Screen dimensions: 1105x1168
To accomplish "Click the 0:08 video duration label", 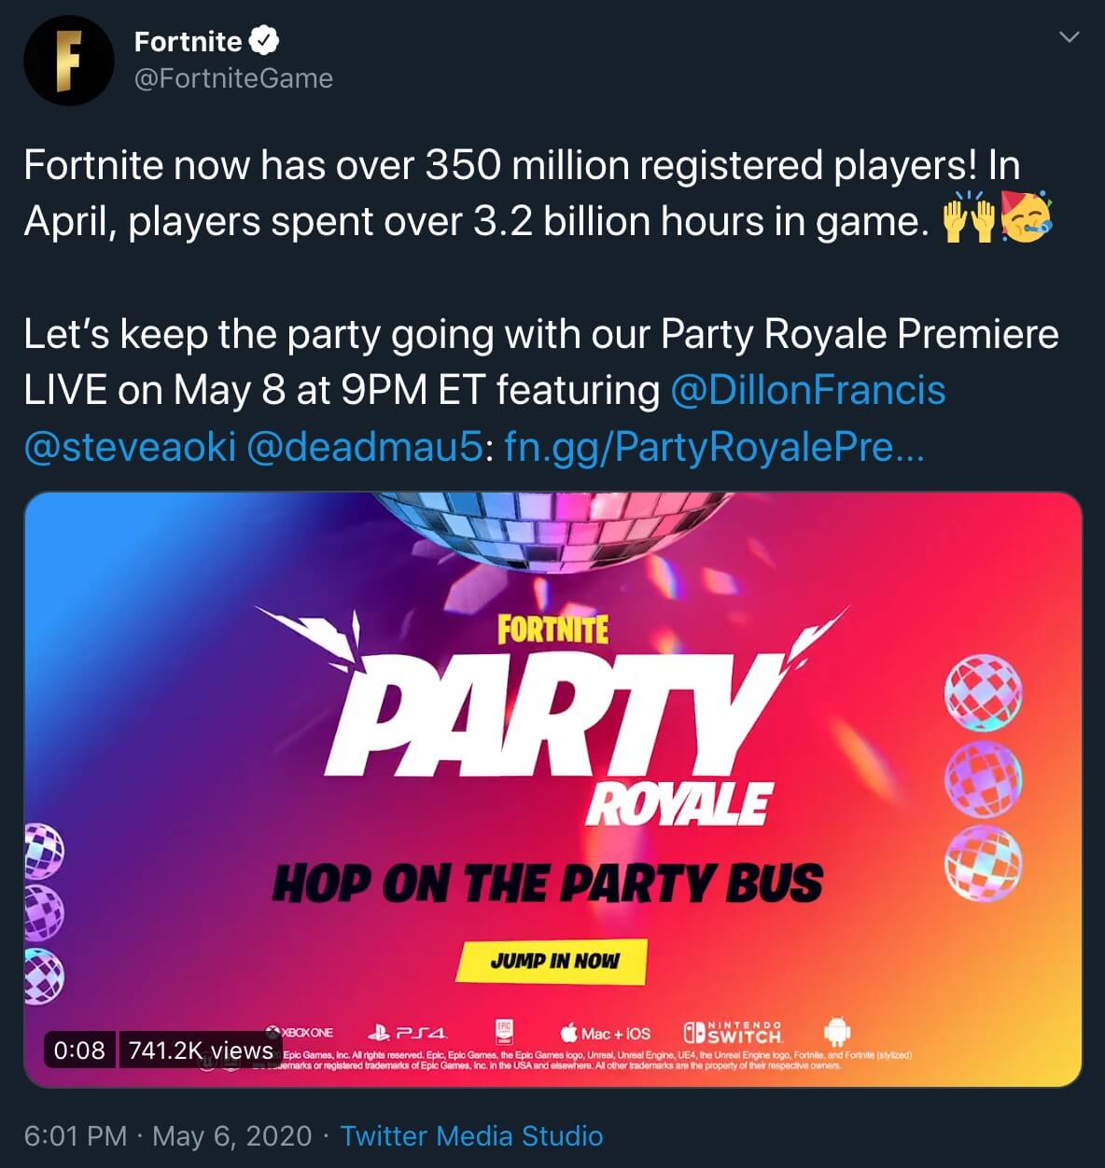I will point(80,1050).
